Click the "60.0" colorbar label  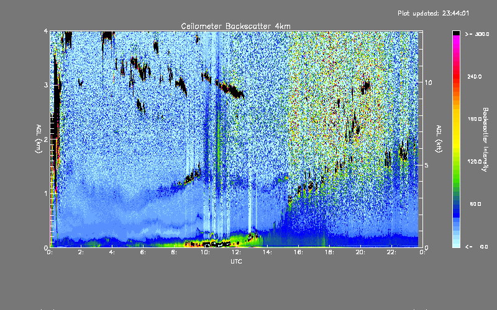tap(475, 204)
